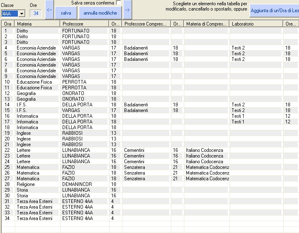
Task: Select Economia Aziendale in row 9
Action: (36, 76)
